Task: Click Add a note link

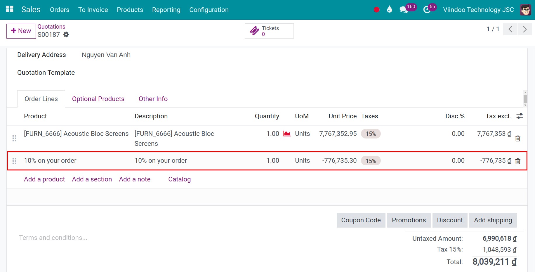Action: pyautogui.click(x=135, y=179)
